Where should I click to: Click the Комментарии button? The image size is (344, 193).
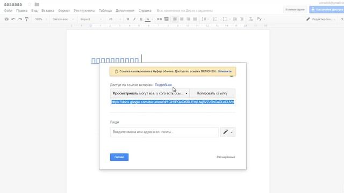coord(295,10)
